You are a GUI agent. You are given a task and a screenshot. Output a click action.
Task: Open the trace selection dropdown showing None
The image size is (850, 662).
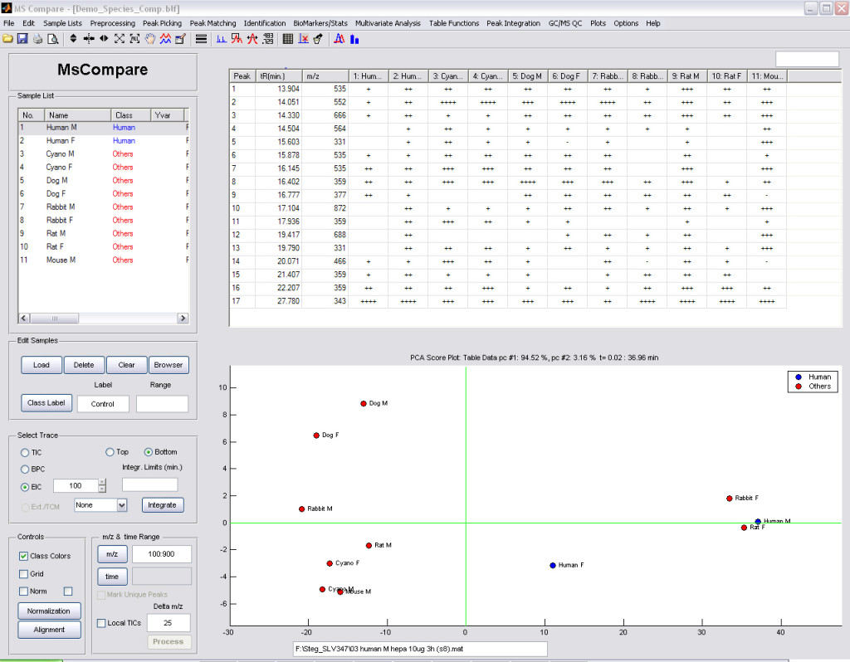[x=100, y=504]
